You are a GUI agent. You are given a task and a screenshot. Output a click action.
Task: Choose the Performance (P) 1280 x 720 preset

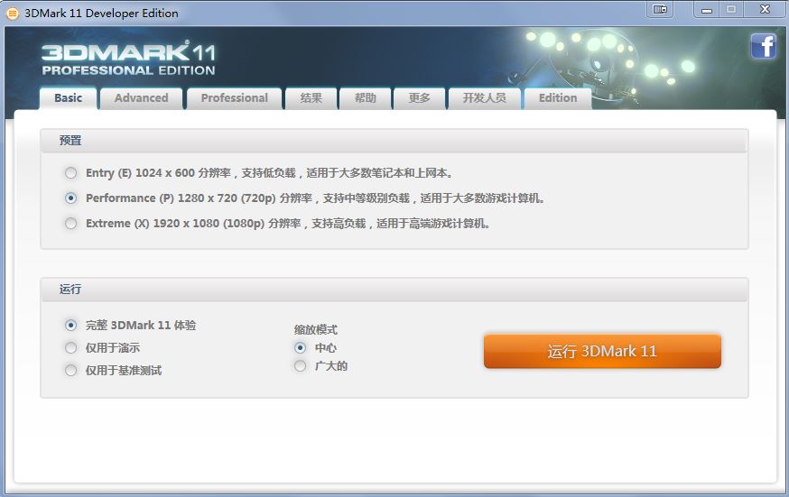click(71, 198)
